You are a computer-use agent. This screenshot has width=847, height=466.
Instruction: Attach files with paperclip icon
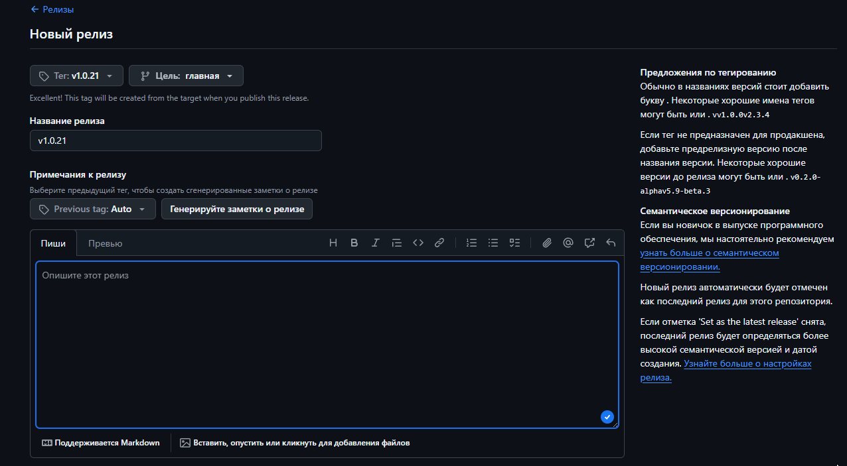(547, 243)
